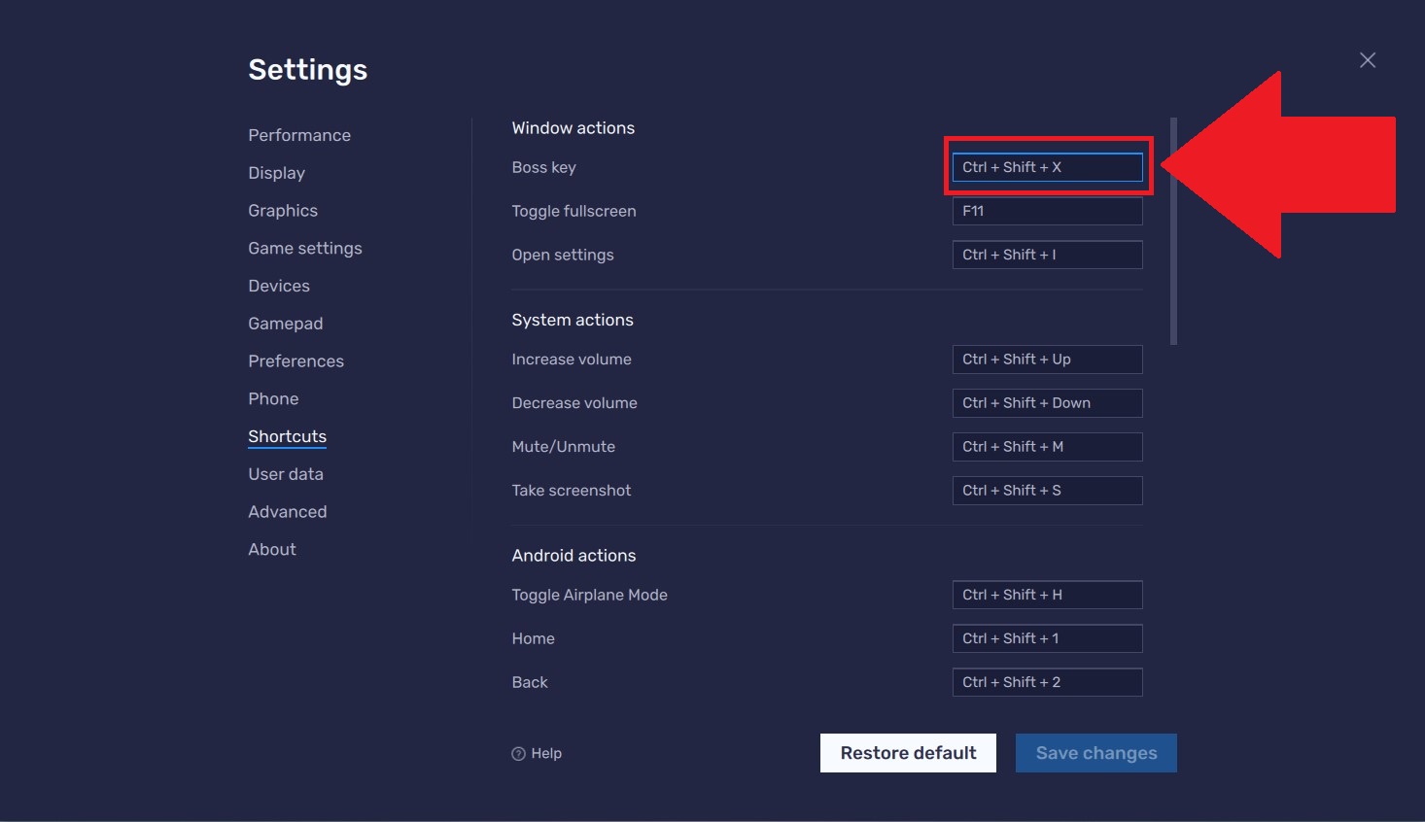Click the Increase volume shortcut field
The width and height of the screenshot is (1425, 822).
click(1047, 360)
